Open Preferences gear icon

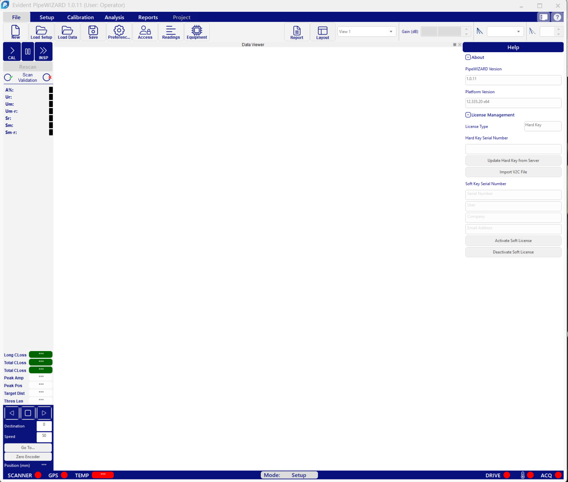coord(119,32)
